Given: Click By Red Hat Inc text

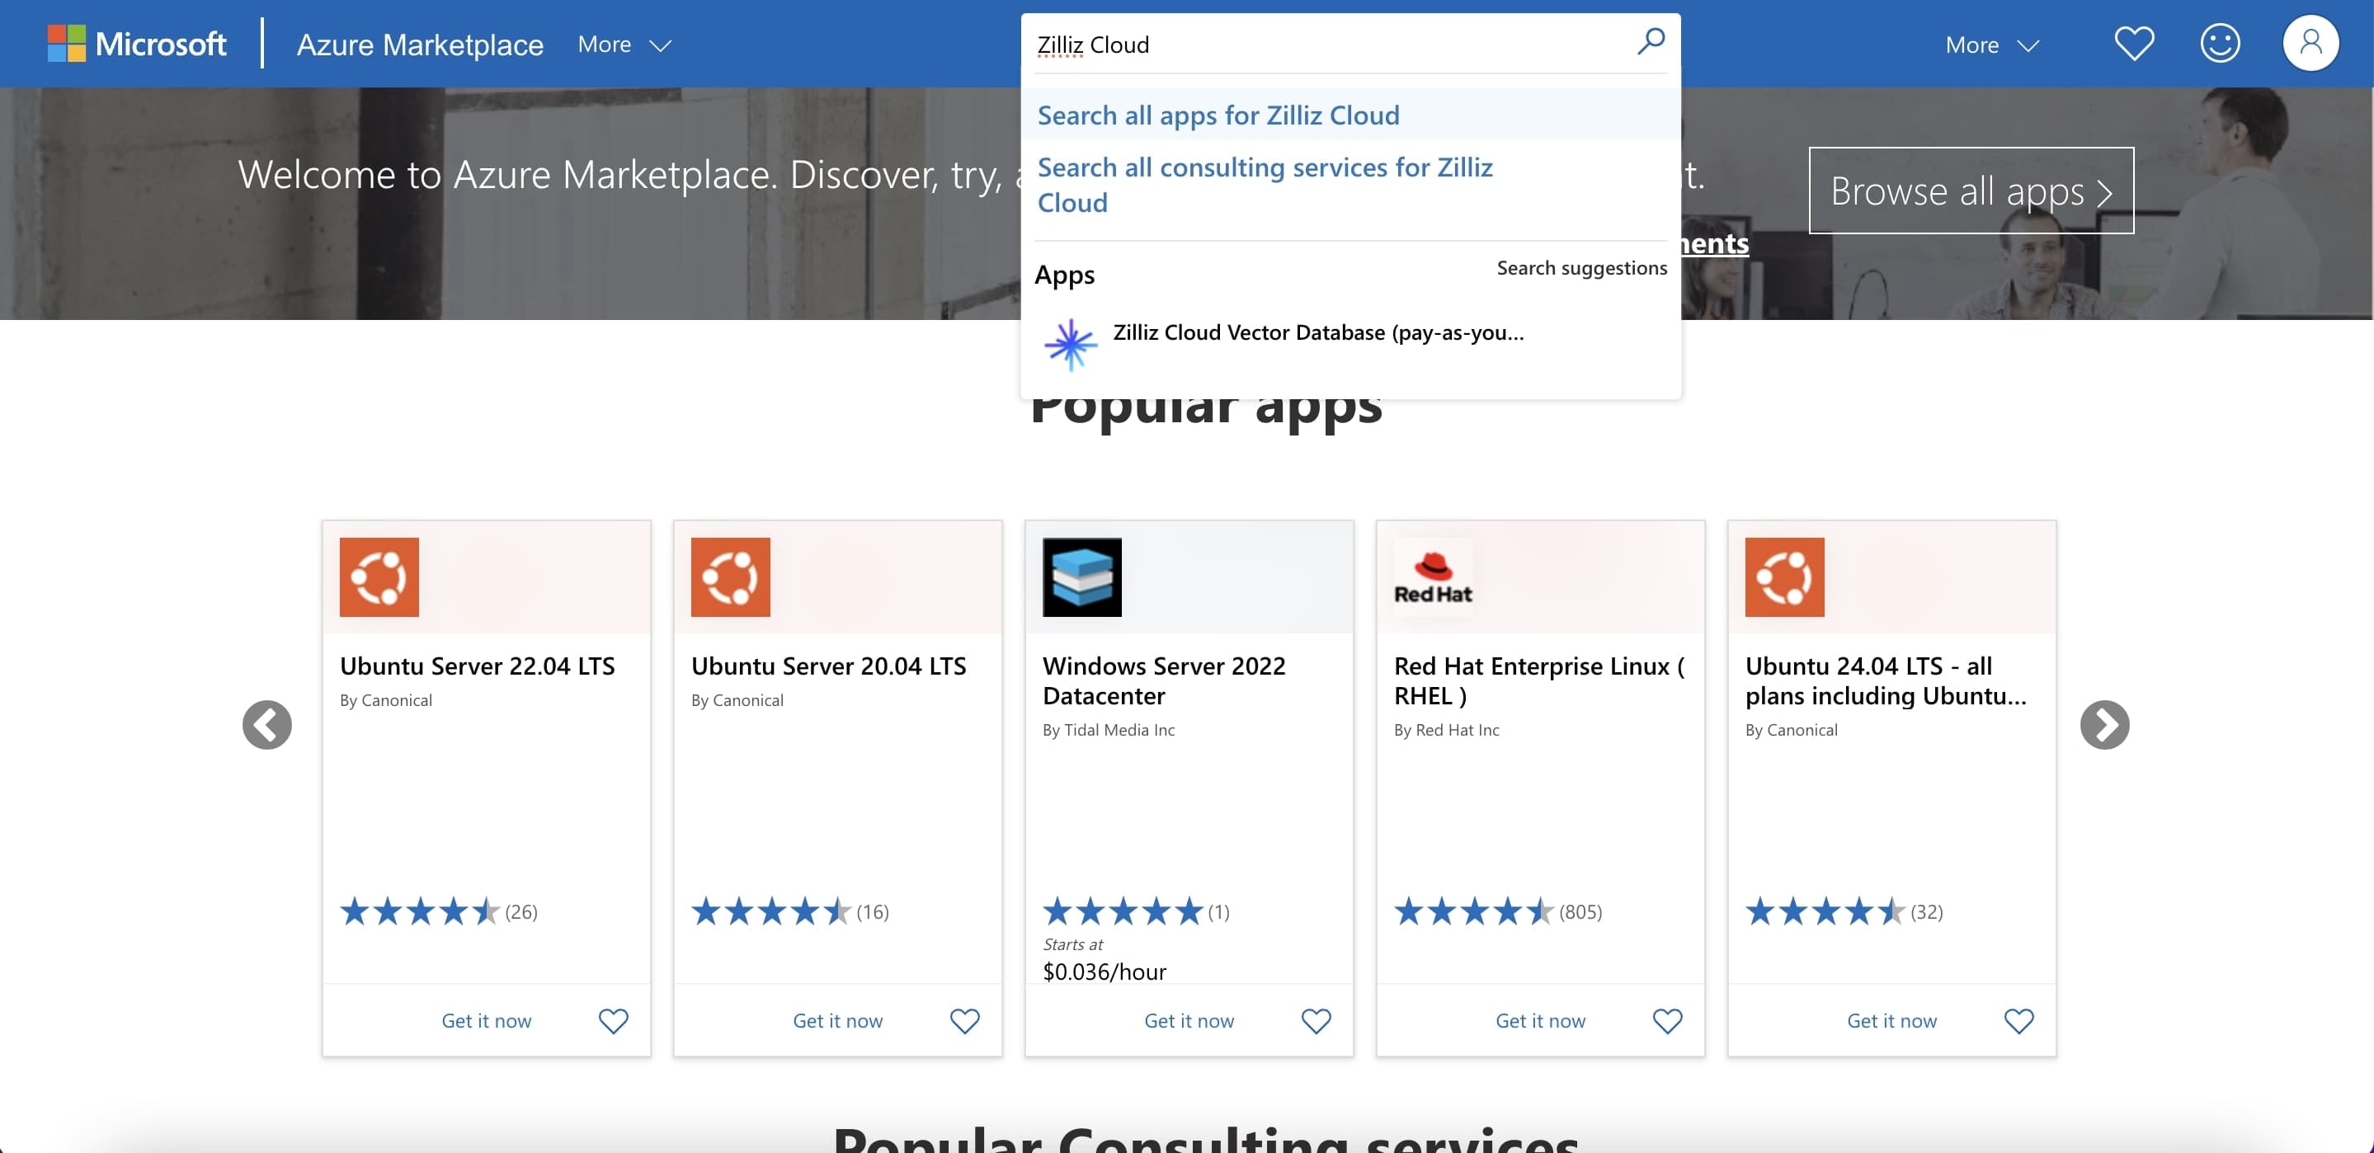Looking at the screenshot, I should pyautogui.click(x=1446, y=729).
